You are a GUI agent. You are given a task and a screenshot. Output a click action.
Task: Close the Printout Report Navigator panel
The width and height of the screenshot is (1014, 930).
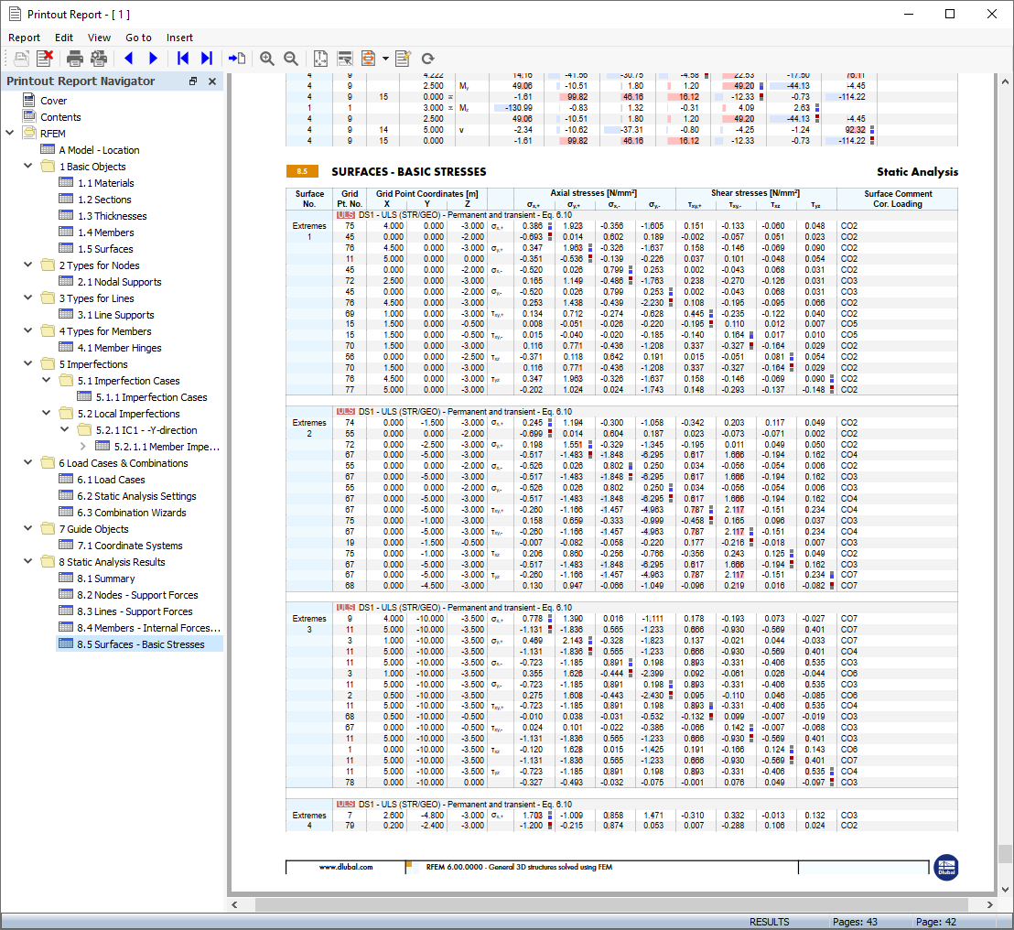[x=212, y=81]
